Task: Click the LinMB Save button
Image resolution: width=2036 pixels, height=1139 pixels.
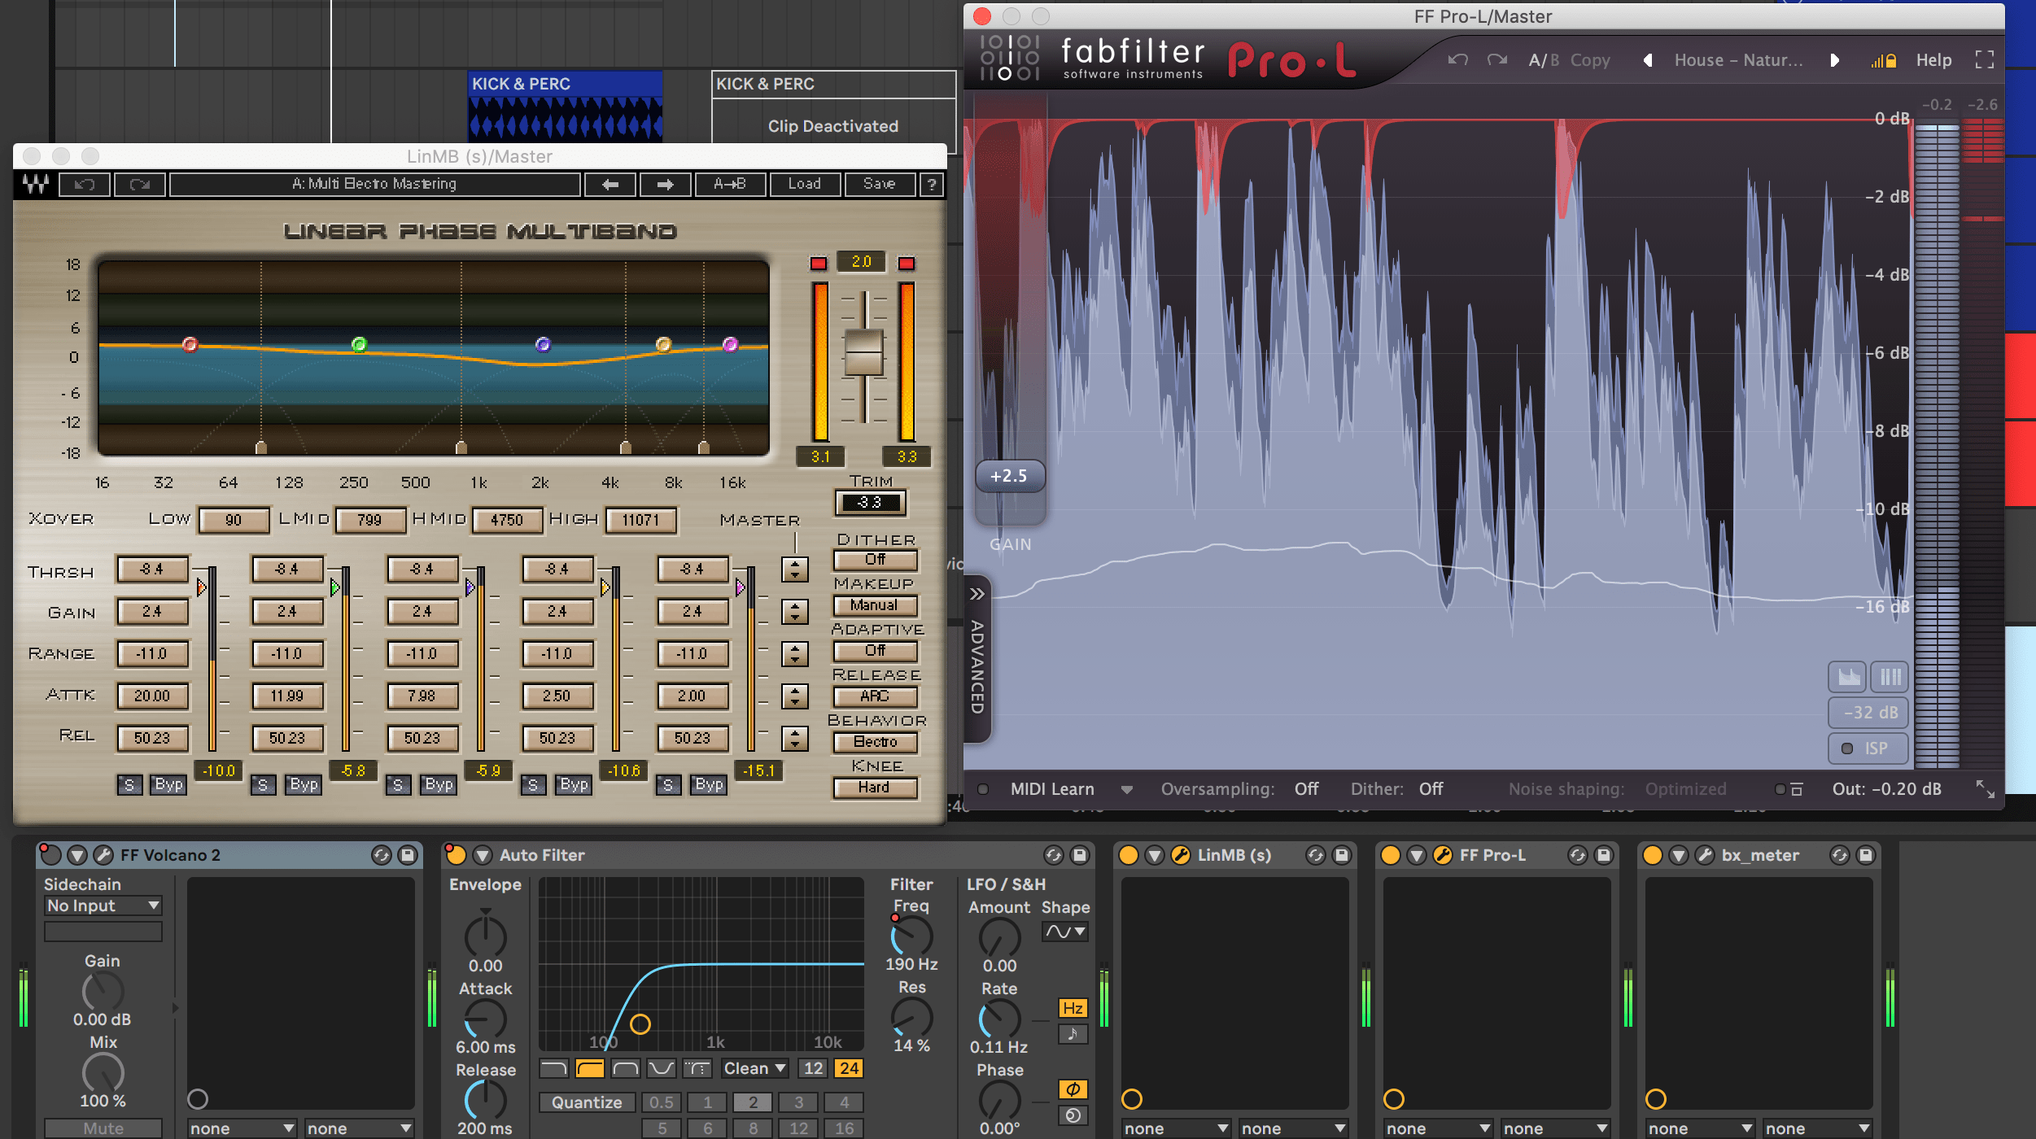Action: tap(879, 185)
